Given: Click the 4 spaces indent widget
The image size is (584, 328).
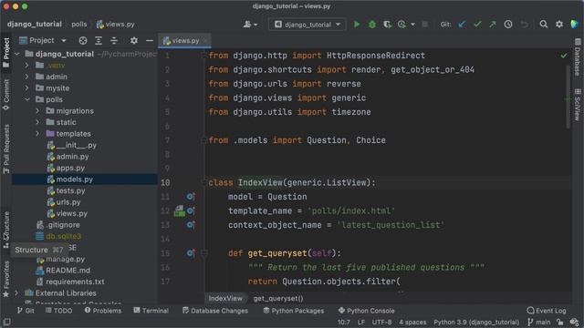Looking at the screenshot, I should pos(412,322).
